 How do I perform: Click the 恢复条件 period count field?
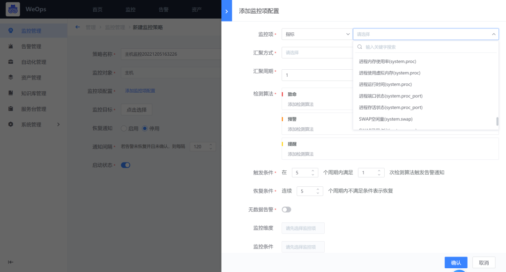coord(310,191)
